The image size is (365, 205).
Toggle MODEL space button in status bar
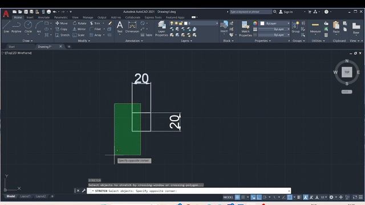coord(228,197)
